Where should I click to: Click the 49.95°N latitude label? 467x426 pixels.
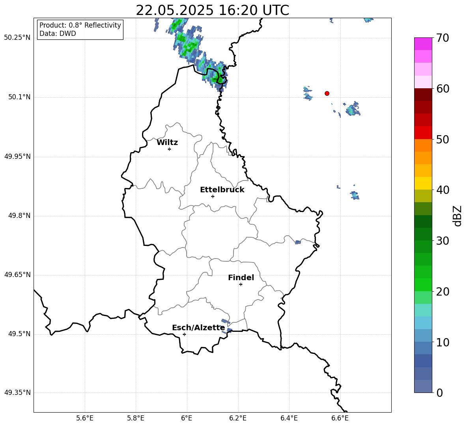pyautogui.click(x=17, y=156)
